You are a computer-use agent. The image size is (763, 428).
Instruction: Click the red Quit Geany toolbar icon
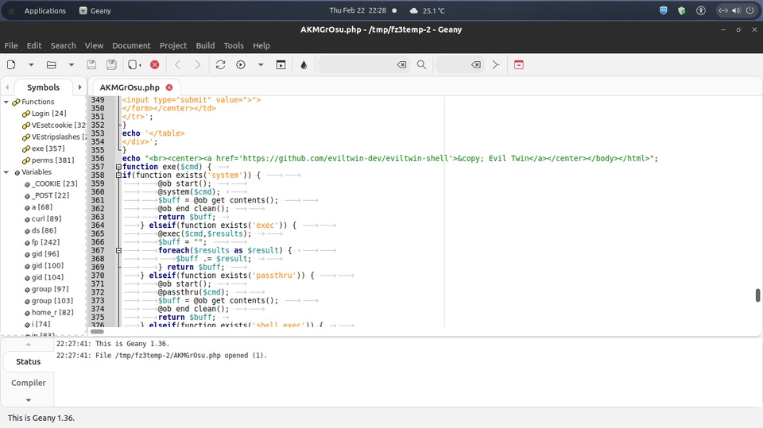[x=519, y=64]
